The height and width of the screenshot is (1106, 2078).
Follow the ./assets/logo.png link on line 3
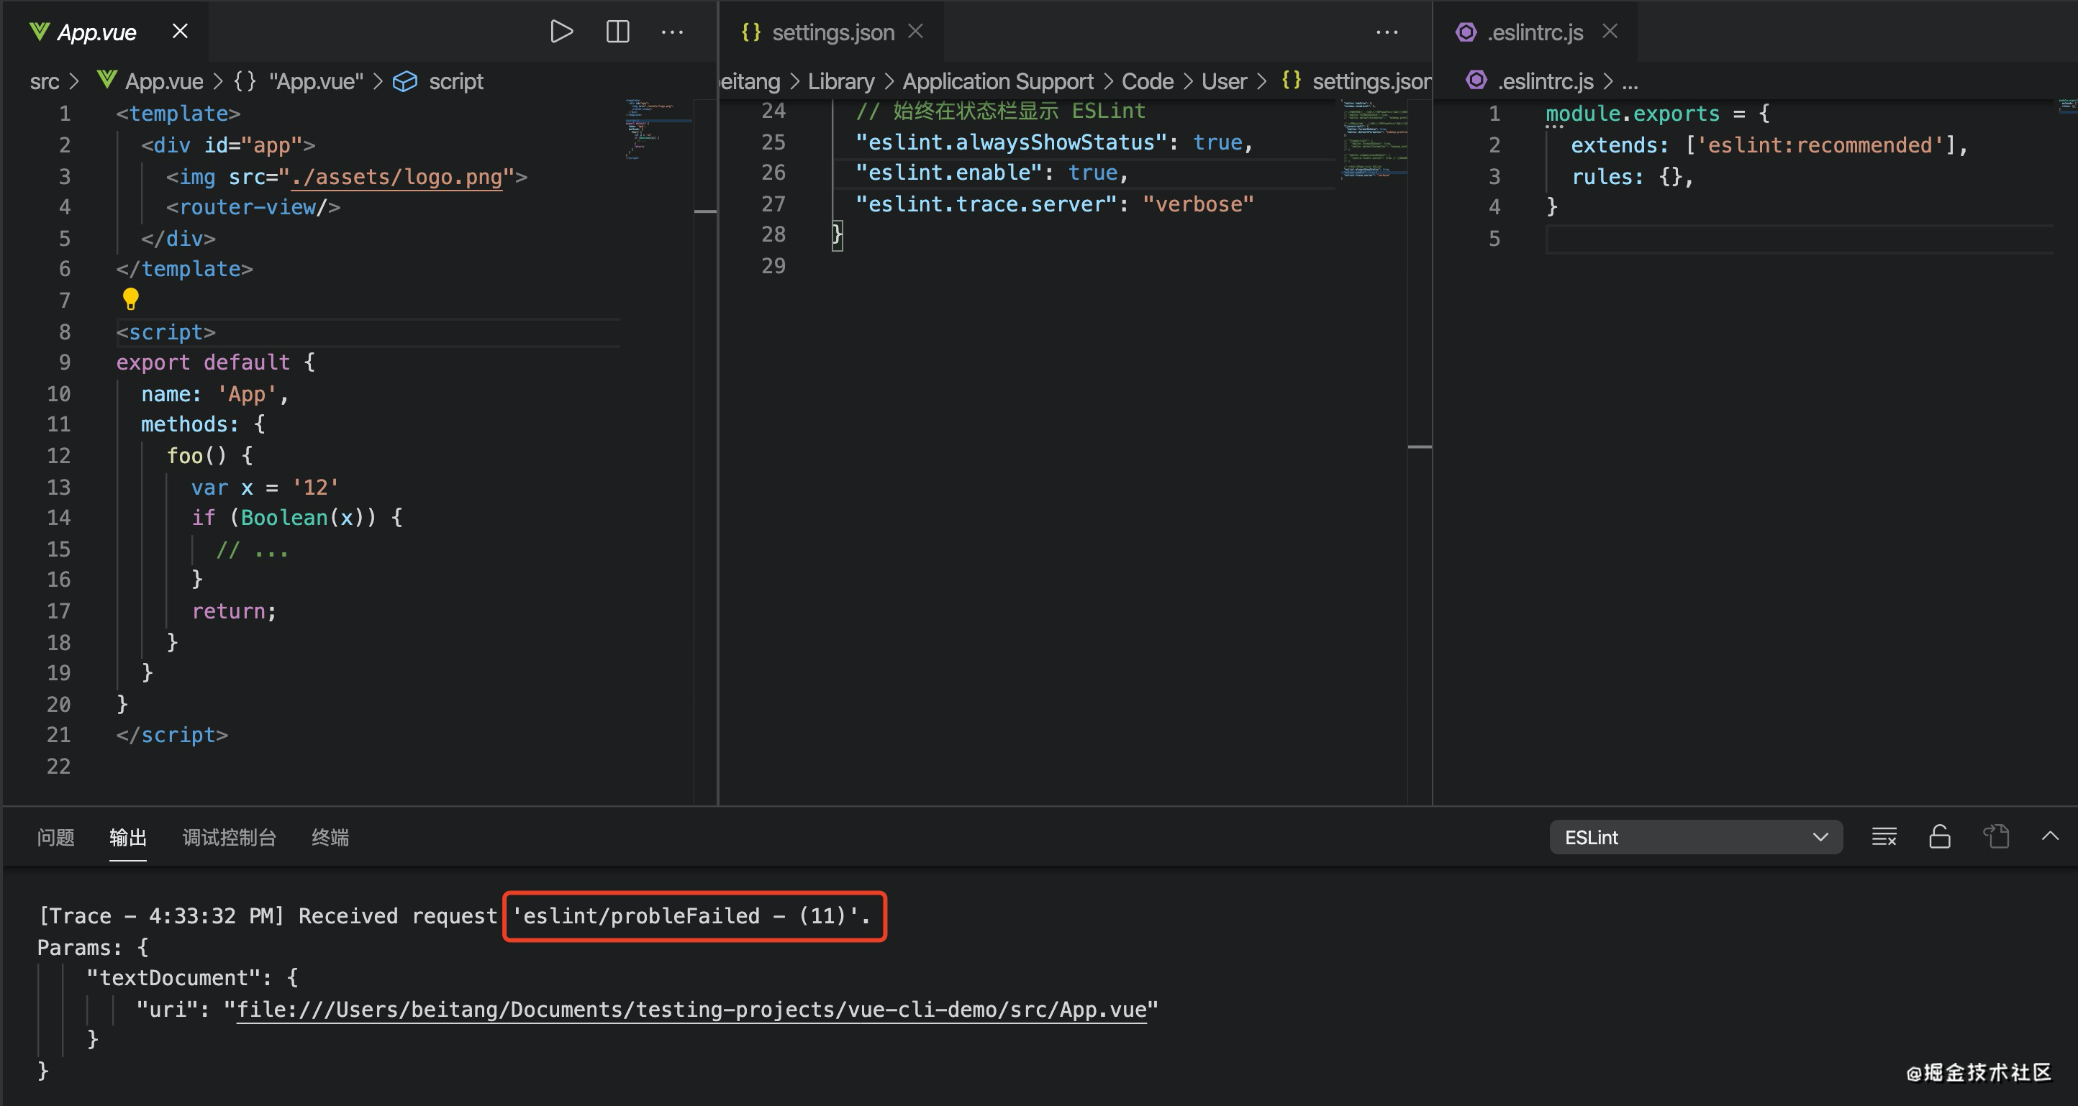(397, 176)
